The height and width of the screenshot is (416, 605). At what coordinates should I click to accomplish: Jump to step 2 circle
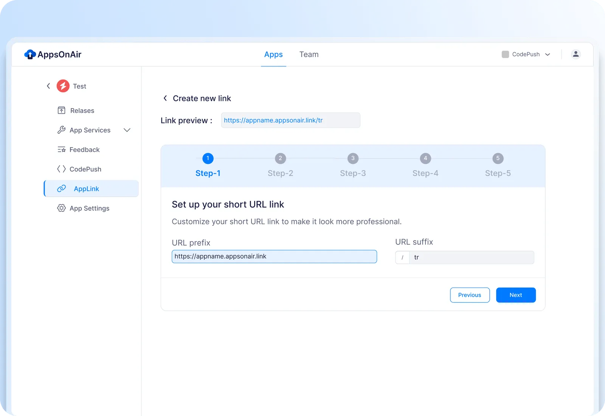pos(280,158)
